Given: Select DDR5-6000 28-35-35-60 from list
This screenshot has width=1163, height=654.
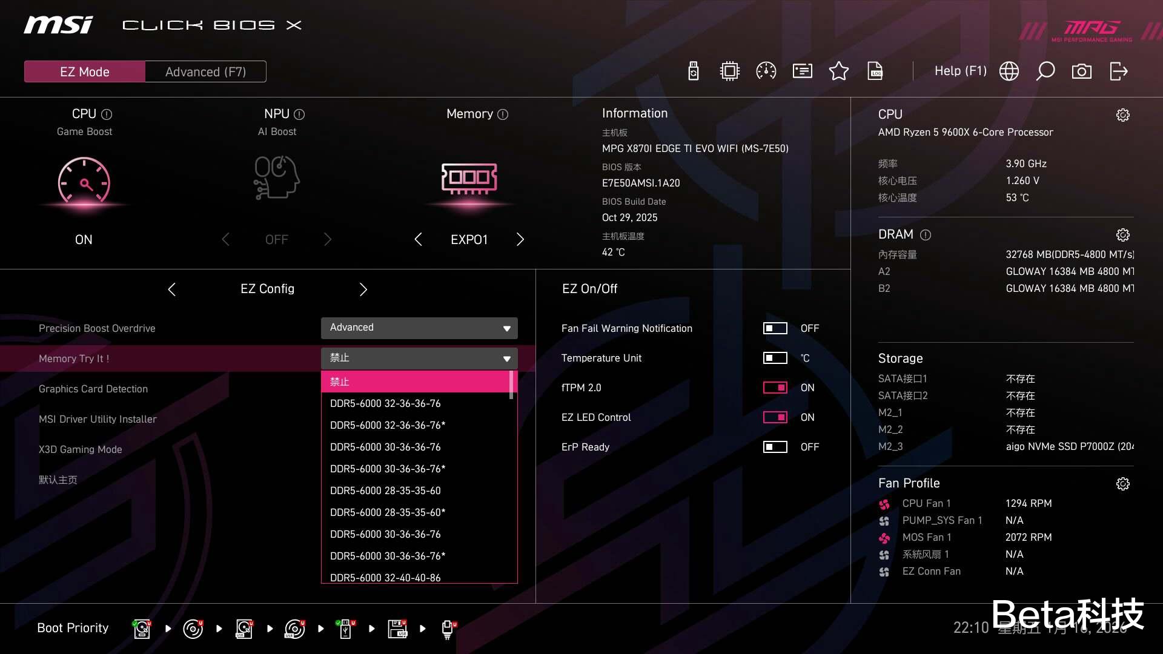Looking at the screenshot, I should pos(385,490).
